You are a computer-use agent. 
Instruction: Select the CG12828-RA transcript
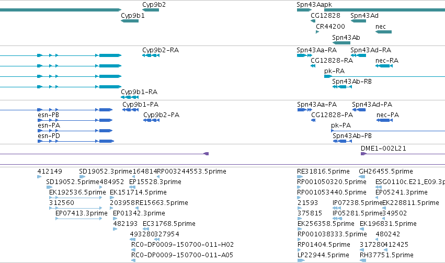pyautogui.click(x=313, y=66)
